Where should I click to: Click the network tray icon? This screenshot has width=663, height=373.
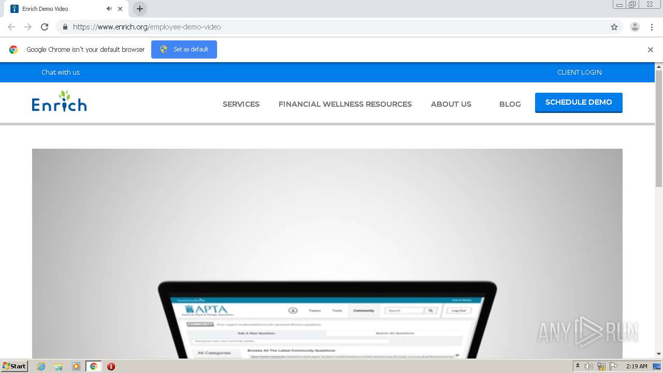pos(601,366)
